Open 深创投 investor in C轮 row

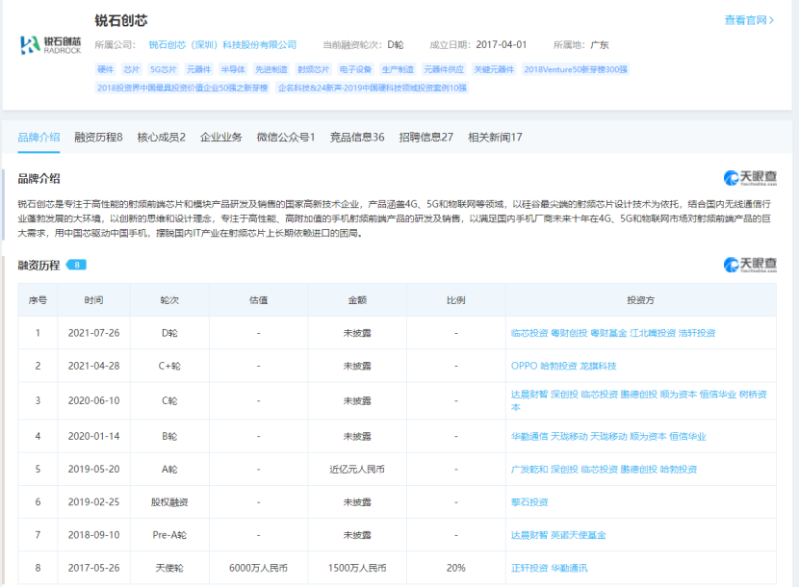[564, 395]
